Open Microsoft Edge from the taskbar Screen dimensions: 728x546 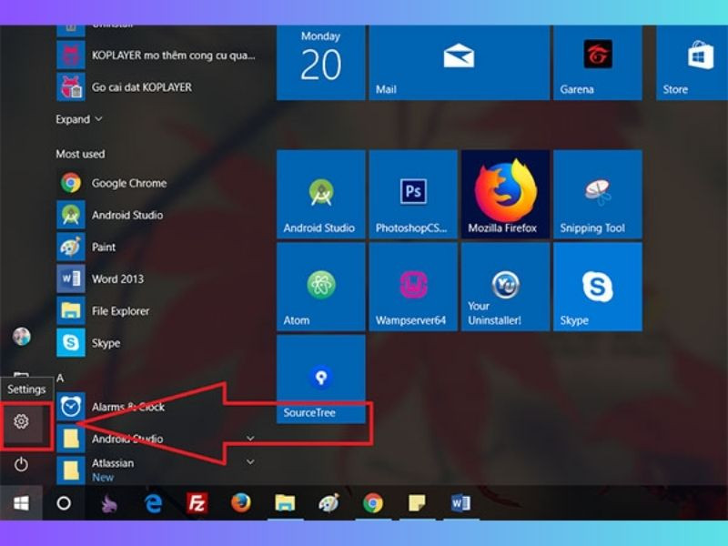[153, 503]
